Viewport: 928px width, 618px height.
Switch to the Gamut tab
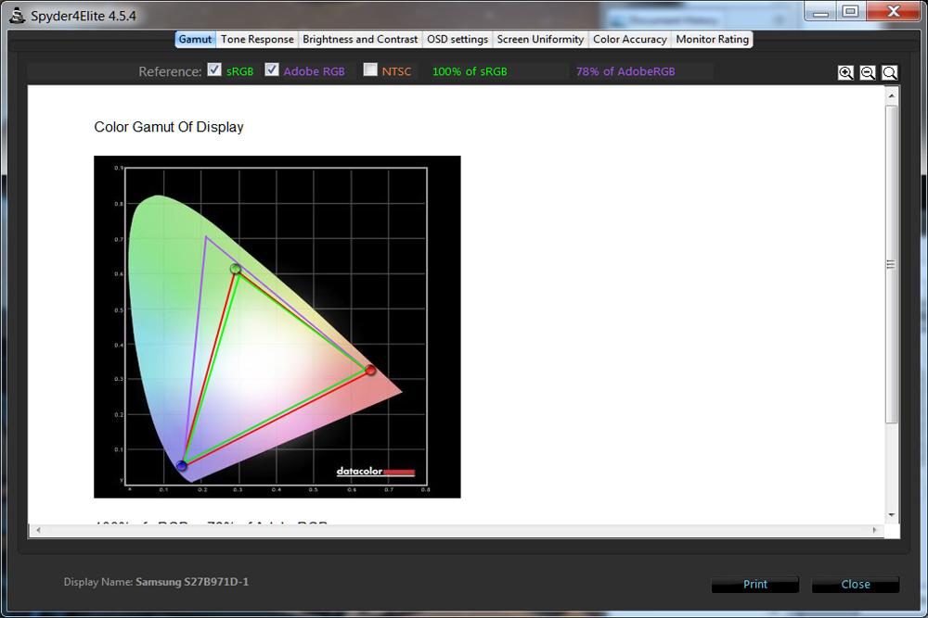point(195,39)
